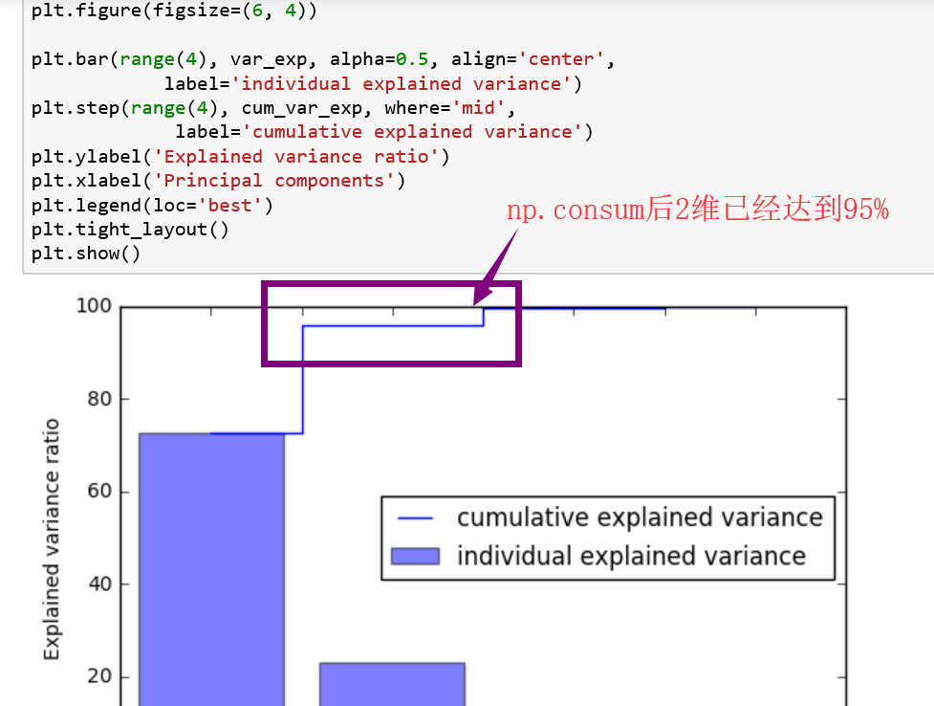Click the label='cumulative explained variance' code line
This screenshot has height=706, width=934.
(384, 132)
